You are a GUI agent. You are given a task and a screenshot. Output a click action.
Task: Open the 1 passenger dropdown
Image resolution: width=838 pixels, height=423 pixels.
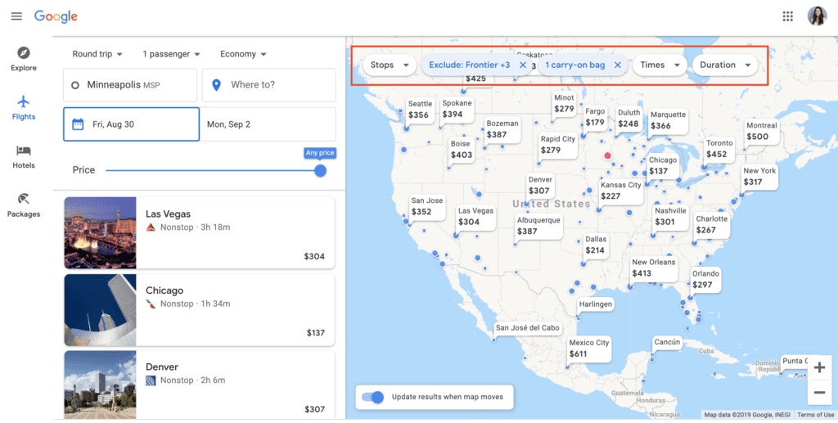click(171, 54)
